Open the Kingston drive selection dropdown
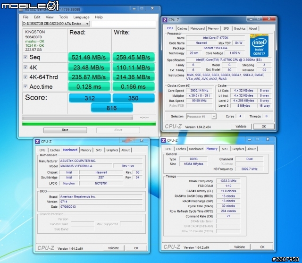 [56, 24]
